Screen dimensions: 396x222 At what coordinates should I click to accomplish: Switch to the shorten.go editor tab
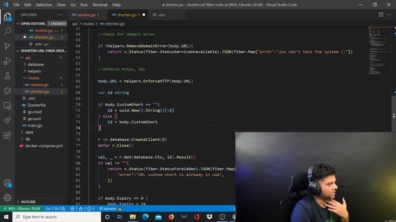(x=127, y=15)
